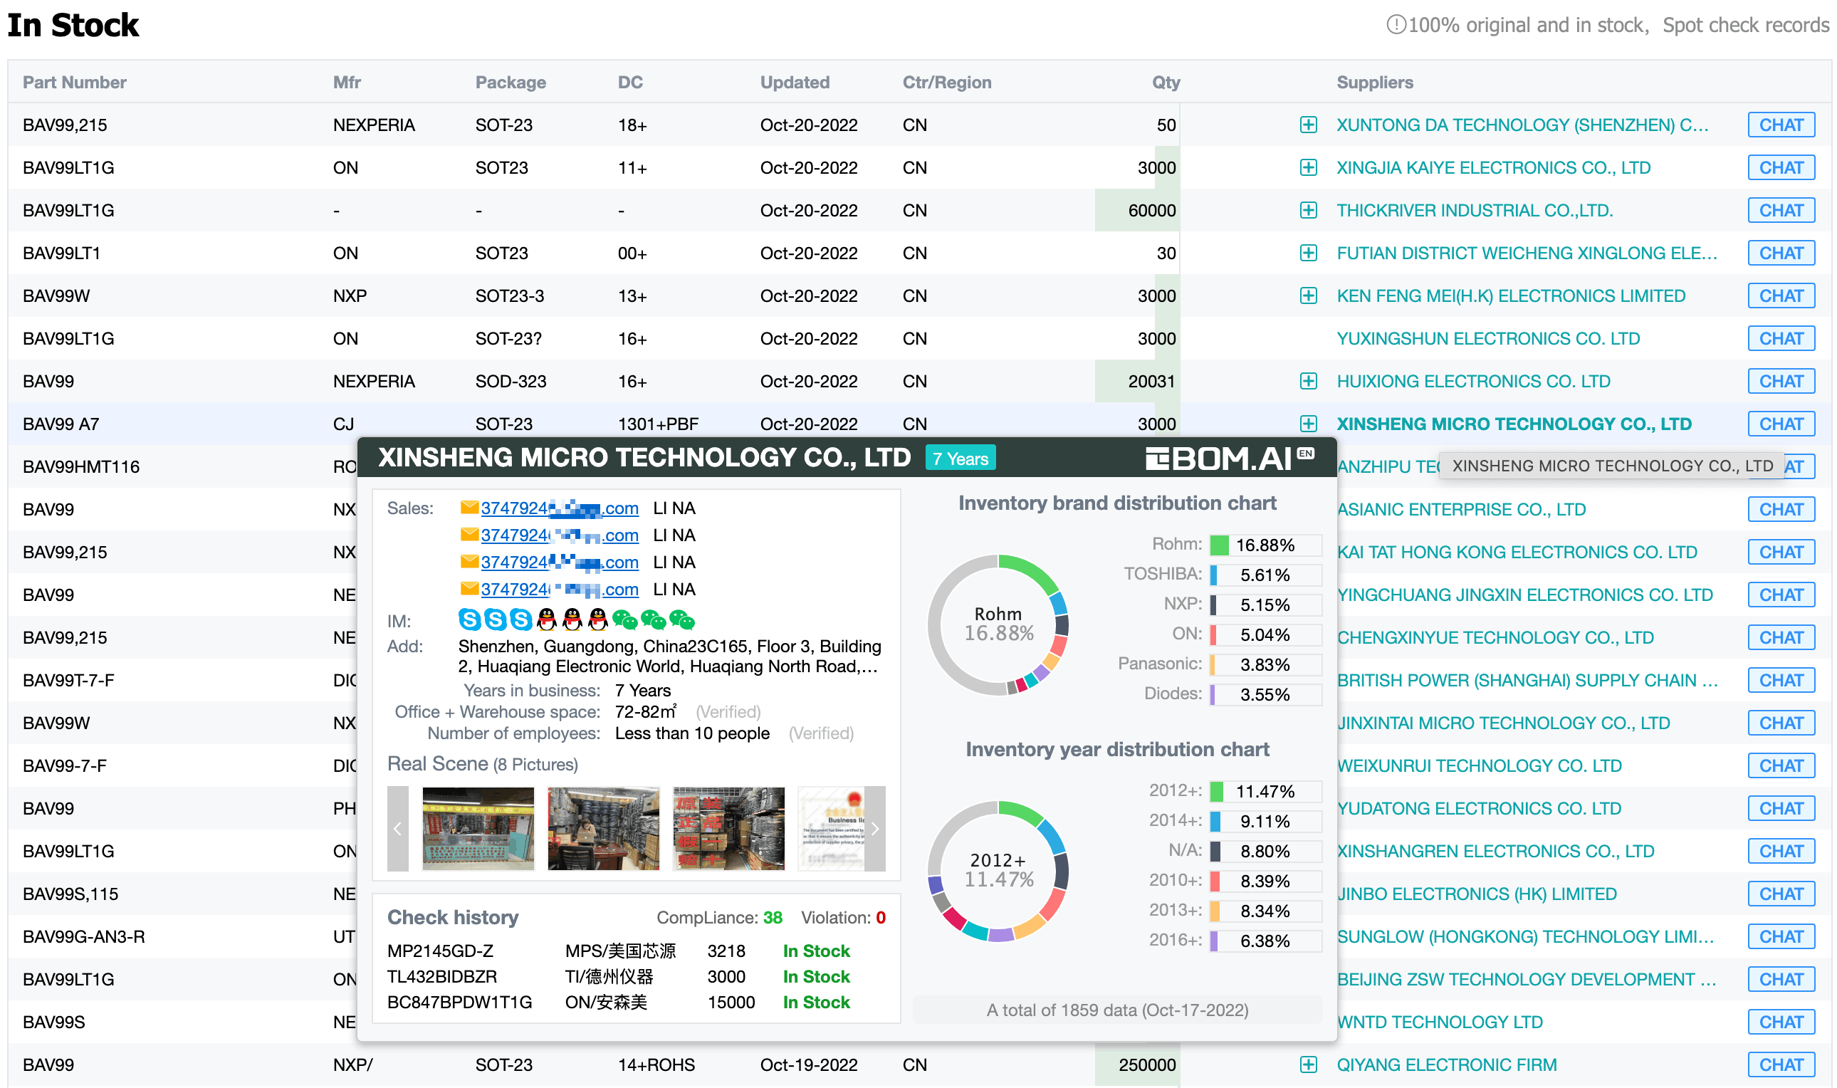Chat with ASIANIC ENTERPRISE supplier
Image resolution: width=1837 pixels, height=1088 pixels.
(1781, 510)
